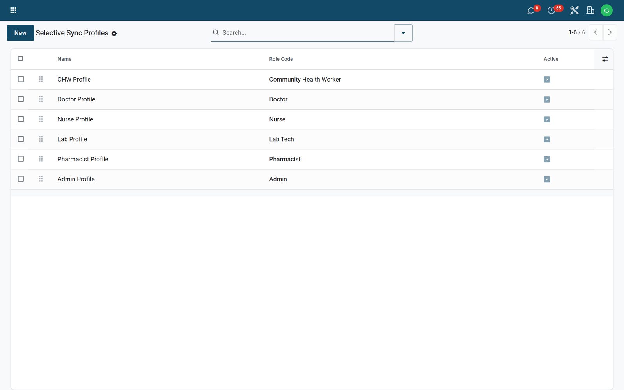Click the New button
The width and height of the screenshot is (624, 390).
coord(20,33)
